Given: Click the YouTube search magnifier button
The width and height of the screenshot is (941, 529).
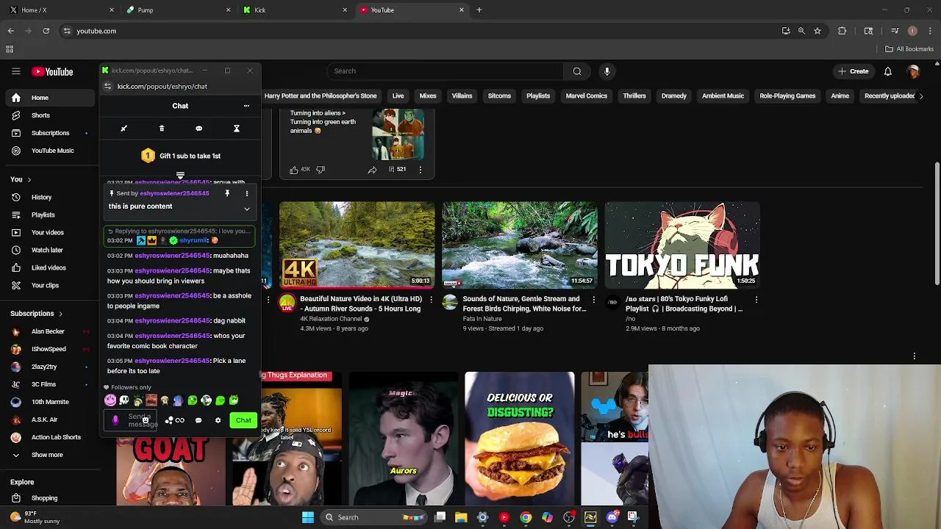Looking at the screenshot, I should pos(577,71).
